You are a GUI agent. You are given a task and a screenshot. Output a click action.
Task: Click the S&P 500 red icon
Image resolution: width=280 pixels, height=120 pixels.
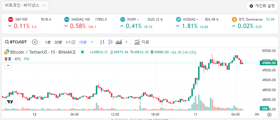click(x=11, y=19)
